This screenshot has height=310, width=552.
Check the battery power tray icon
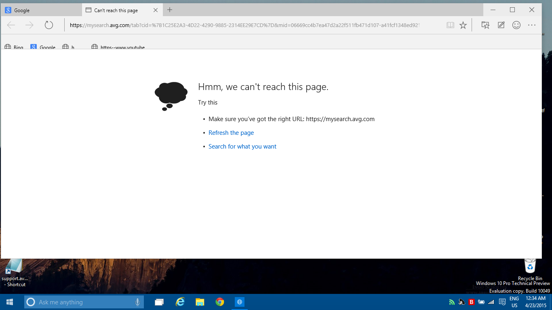[x=481, y=302]
